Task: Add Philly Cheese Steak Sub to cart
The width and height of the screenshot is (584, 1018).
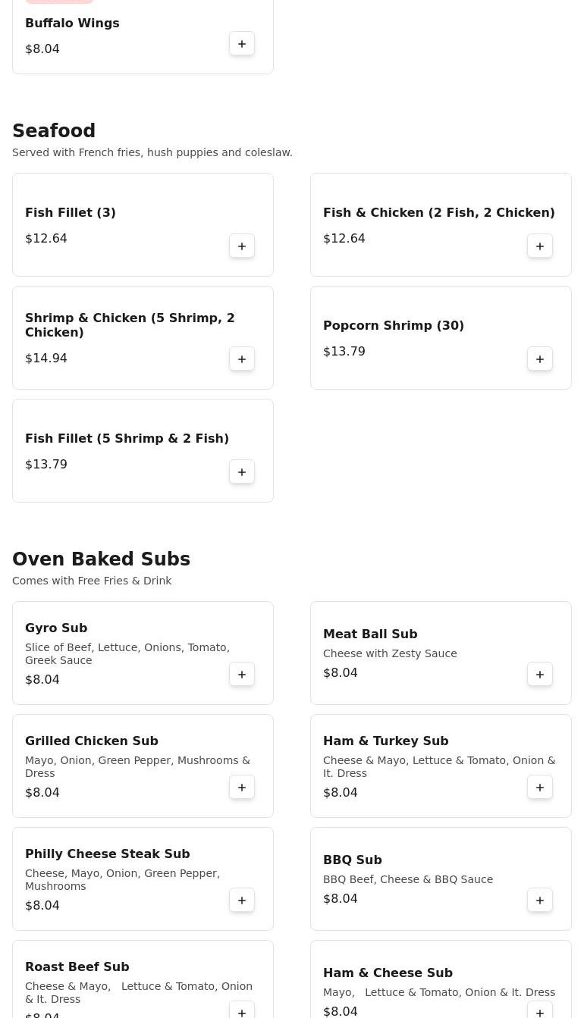Action: tap(242, 901)
